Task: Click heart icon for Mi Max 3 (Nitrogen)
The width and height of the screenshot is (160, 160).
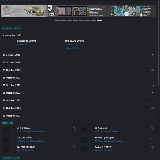Action: (152, 138)
